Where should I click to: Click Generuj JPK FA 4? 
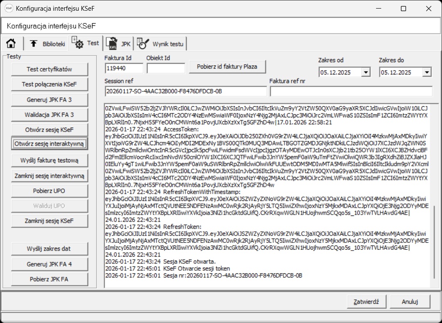[49, 264]
